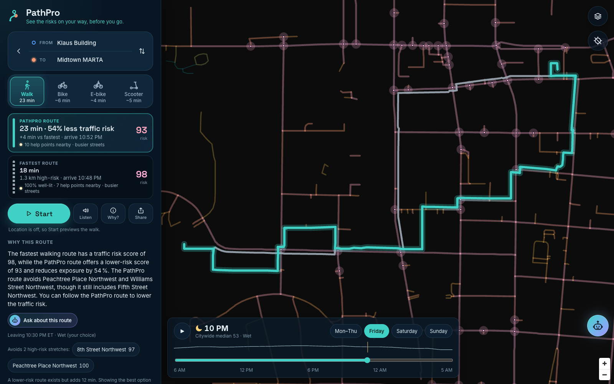This screenshot has height=384, width=614.
Task: Open the floating assistant robot button
Action: 597,326
